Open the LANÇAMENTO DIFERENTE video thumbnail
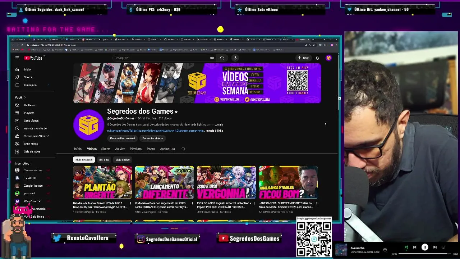The image size is (460, 259). click(x=164, y=182)
